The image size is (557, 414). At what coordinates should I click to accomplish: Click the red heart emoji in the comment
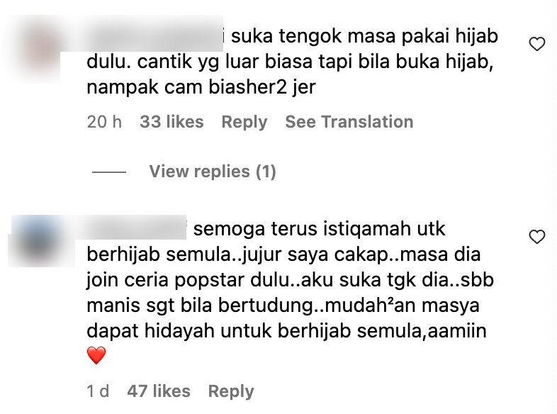(96, 355)
